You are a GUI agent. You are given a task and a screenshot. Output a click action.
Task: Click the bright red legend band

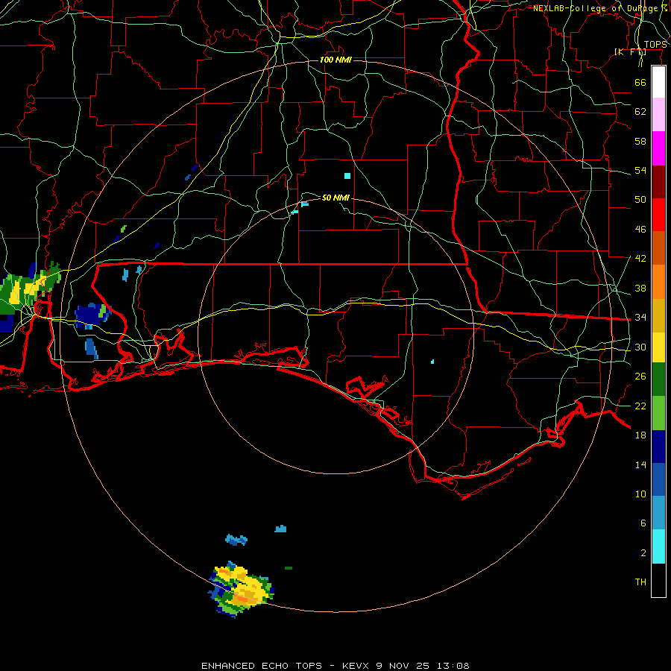tap(658, 215)
